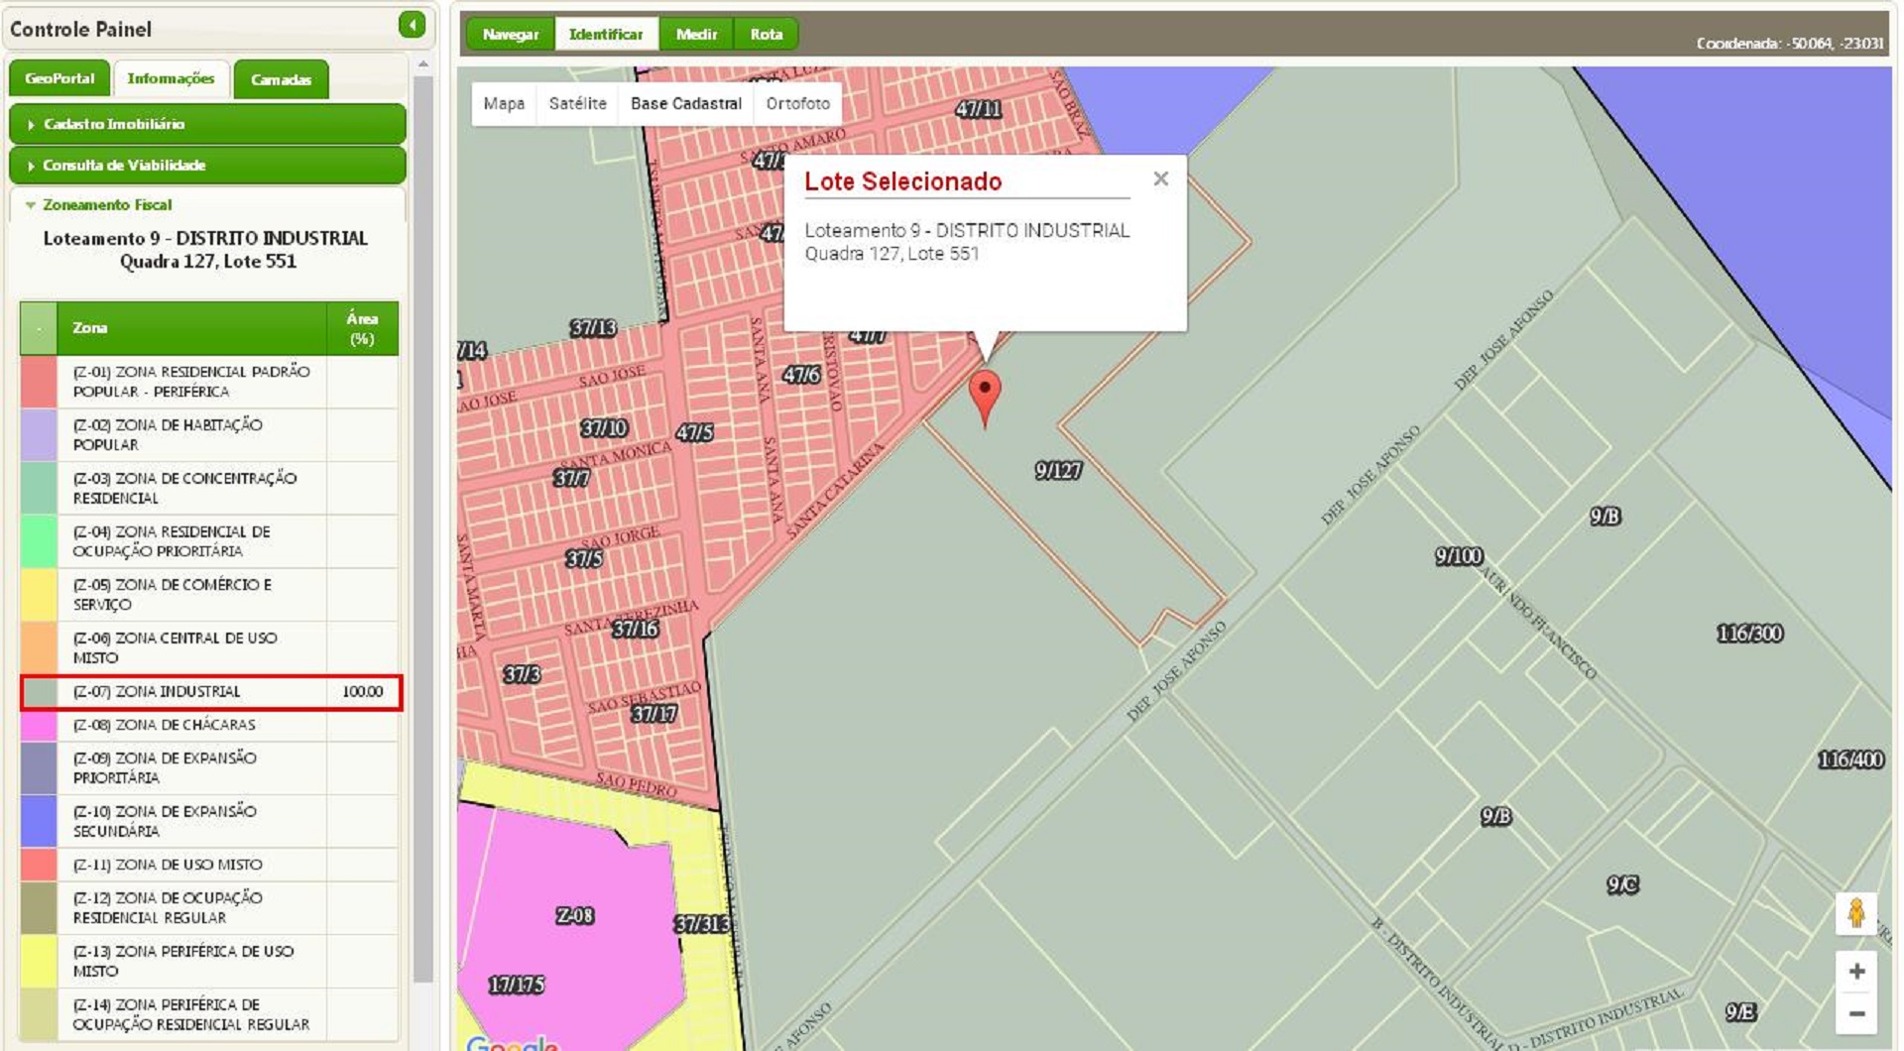Click the red map pin marker
The image size is (1904, 1051).
click(x=984, y=395)
